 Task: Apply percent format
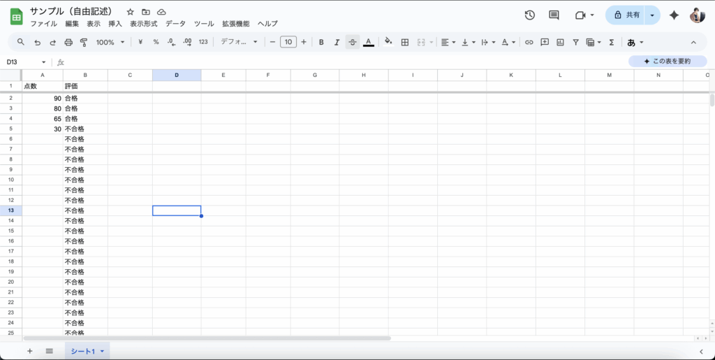coord(156,42)
